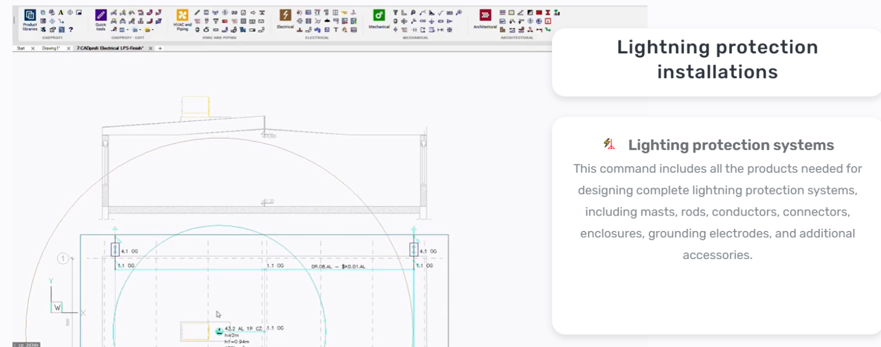Click the circled 1 grid marker
Image resolution: width=881 pixels, height=347 pixels.
(63, 258)
